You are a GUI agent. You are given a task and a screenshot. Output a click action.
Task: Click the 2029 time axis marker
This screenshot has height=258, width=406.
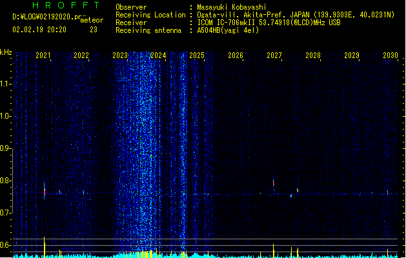coord(352,55)
